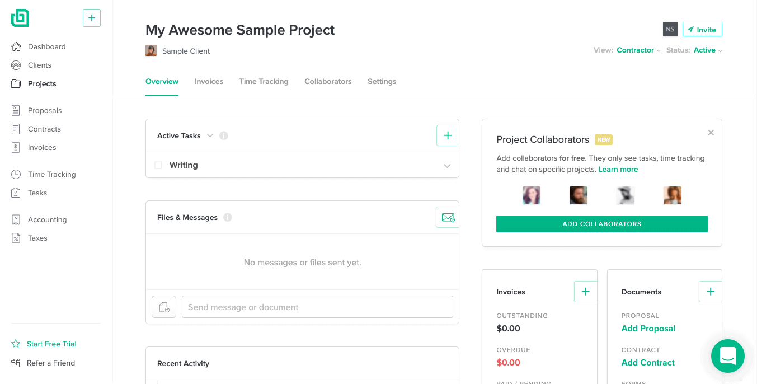
Task: Open the chat support bubble
Action: [727, 356]
